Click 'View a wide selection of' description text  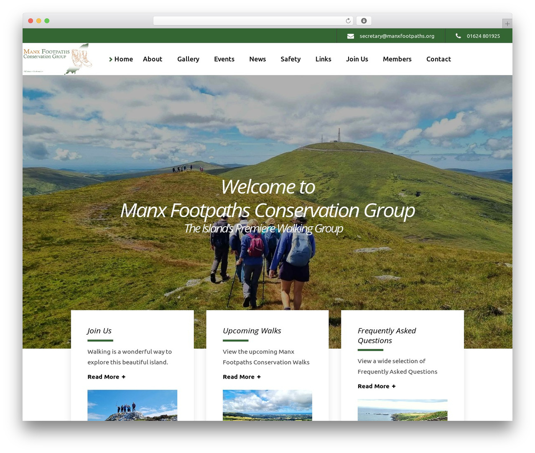click(x=392, y=361)
